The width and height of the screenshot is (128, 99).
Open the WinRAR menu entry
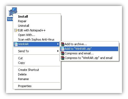click(x=36, y=44)
